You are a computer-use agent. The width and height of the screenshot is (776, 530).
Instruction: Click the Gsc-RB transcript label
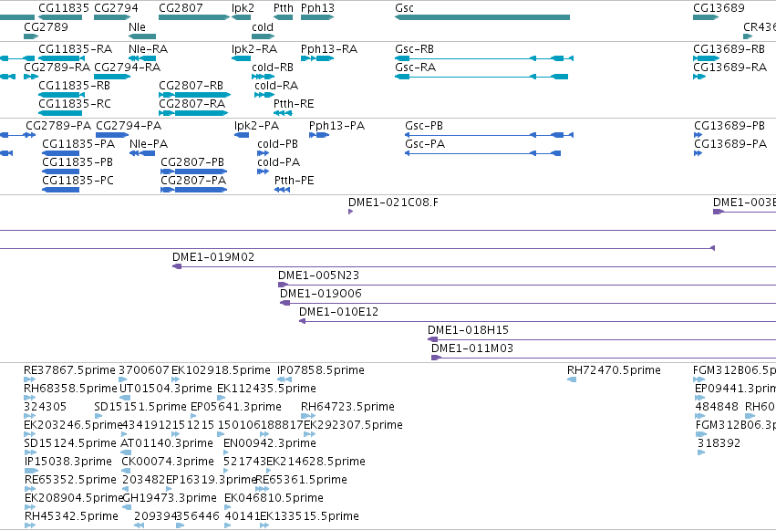pos(414,49)
